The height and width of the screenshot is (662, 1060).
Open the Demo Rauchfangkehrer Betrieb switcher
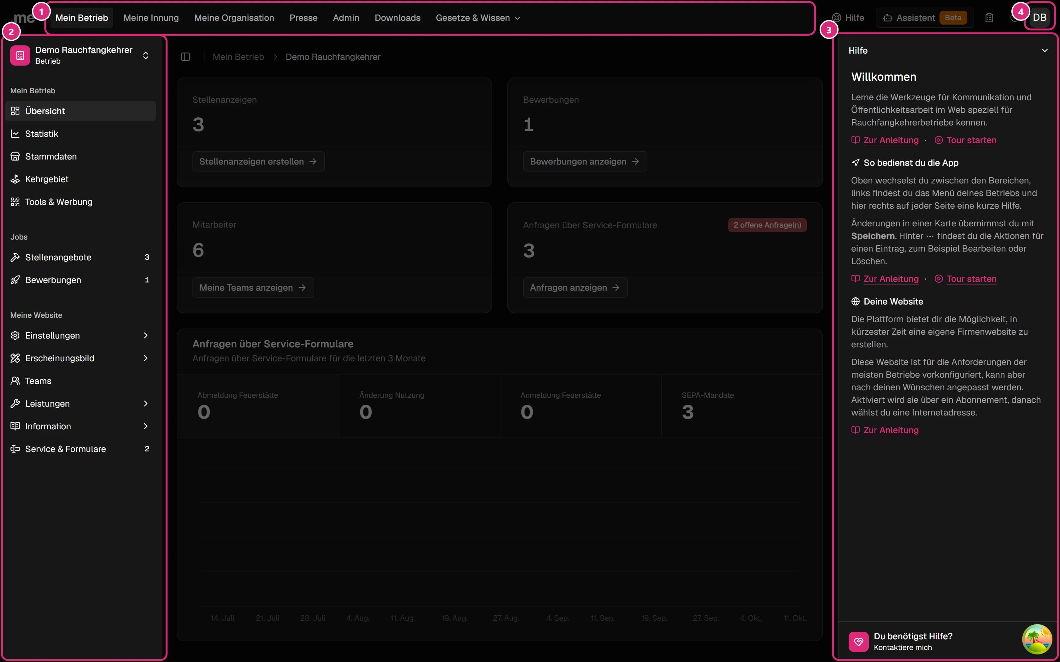[80, 55]
